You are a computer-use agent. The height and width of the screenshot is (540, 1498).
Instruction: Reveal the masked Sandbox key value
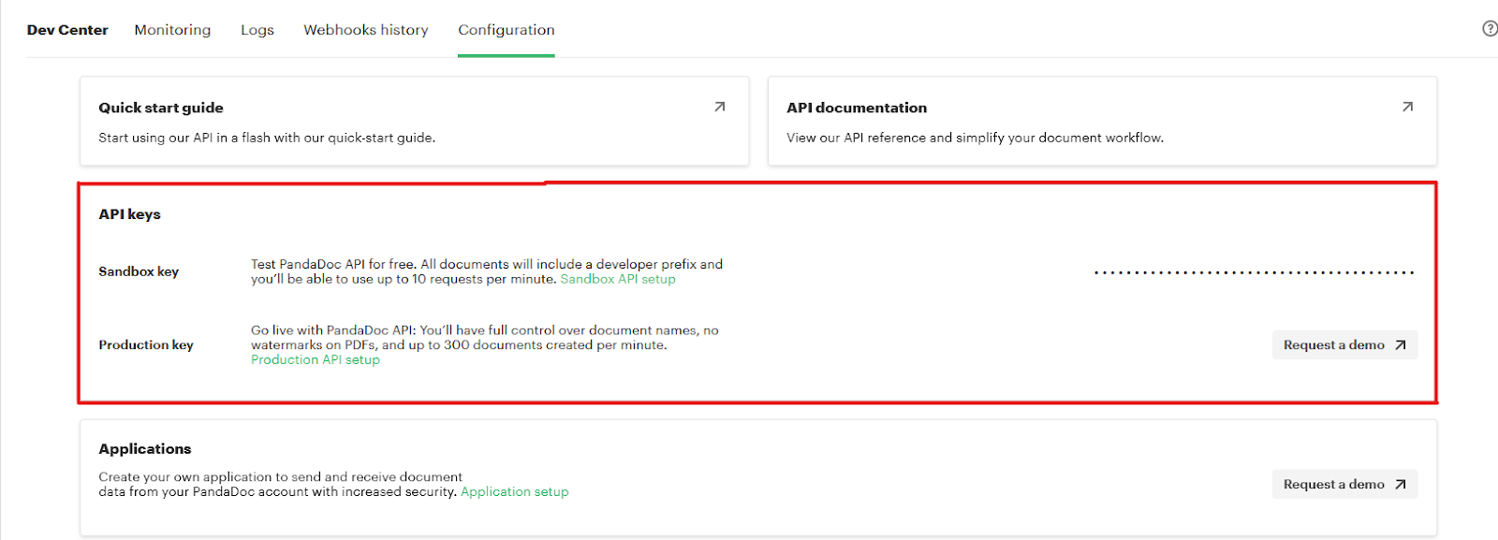1255,272
